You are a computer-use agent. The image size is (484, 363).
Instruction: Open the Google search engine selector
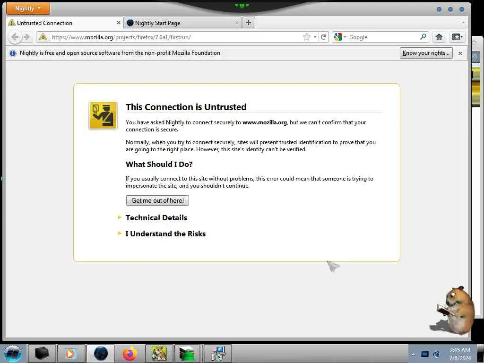pyautogui.click(x=340, y=37)
